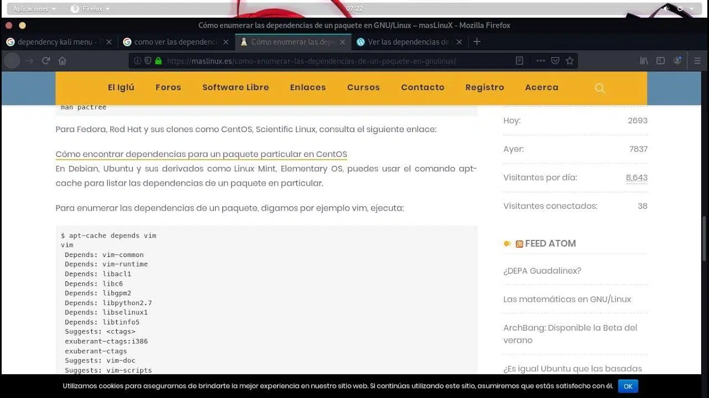709x398 pixels.
Task: Toggle reader view for this article
Action: click(x=520, y=61)
